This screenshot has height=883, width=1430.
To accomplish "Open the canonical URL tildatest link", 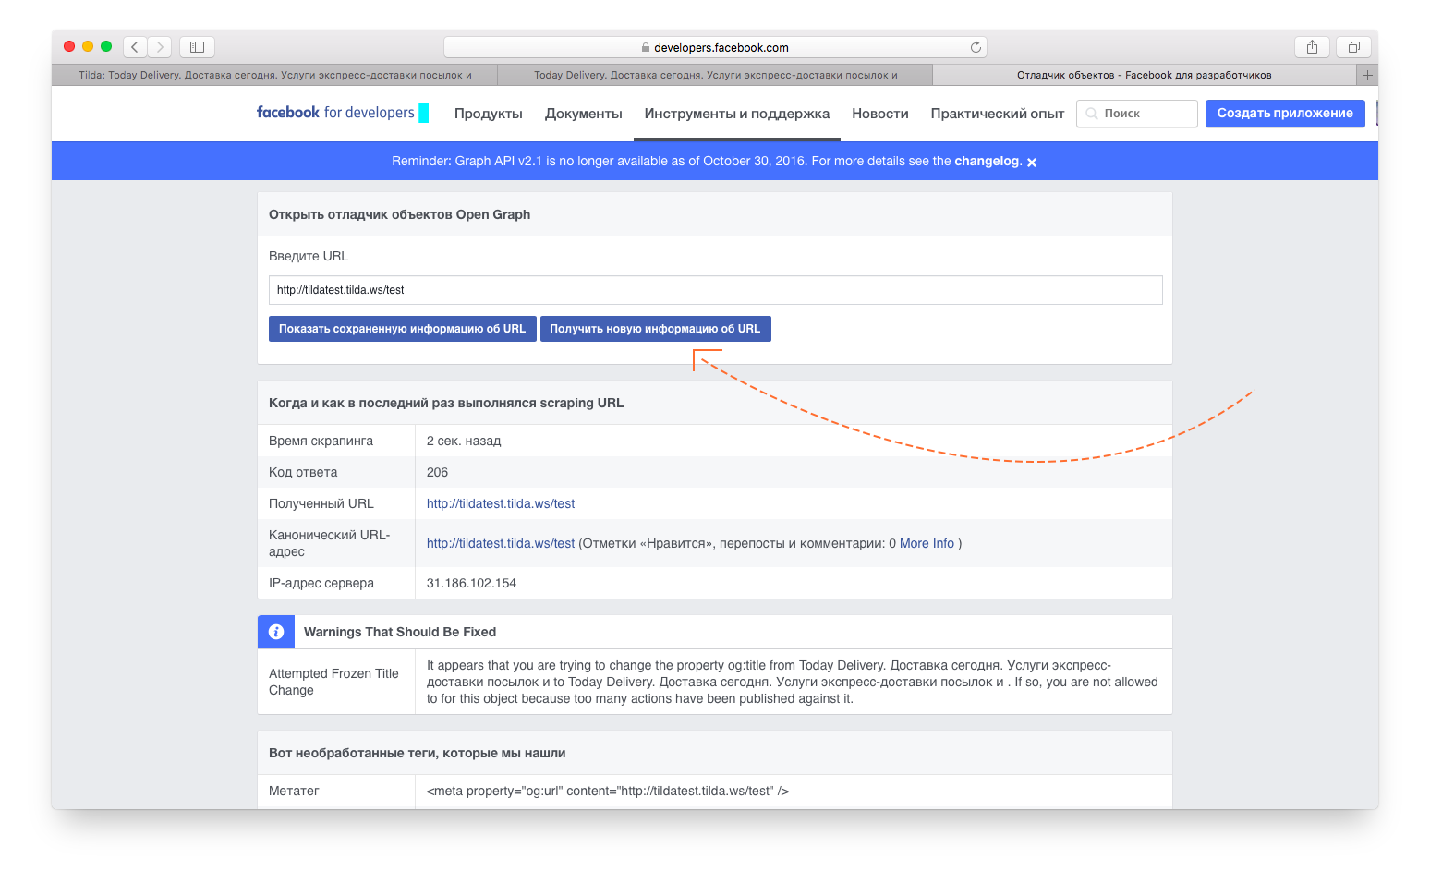I will tap(501, 543).
